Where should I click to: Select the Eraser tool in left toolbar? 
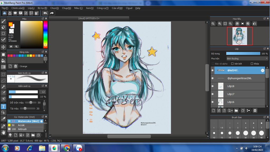click(x=3, y=27)
